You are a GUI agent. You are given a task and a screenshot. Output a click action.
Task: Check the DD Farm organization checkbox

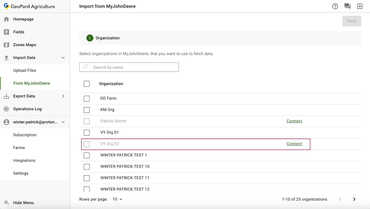click(87, 99)
